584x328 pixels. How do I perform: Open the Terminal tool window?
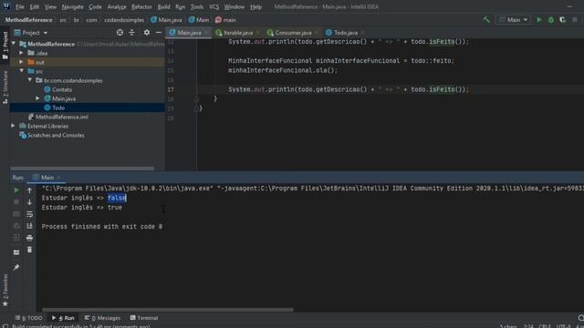coord(144,318)
